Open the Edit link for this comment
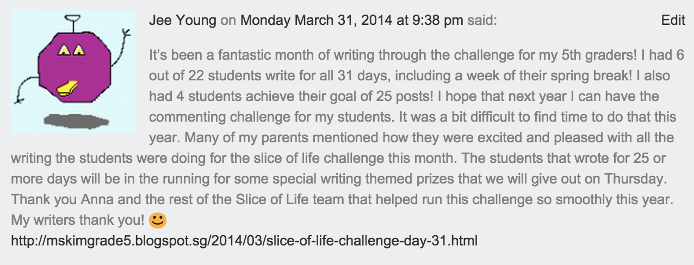 (x=673, y=21)
